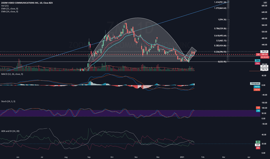Click the 336.16 price axis label
The image size is (270, 159).
pyautogui.click(x=264, y=69)
